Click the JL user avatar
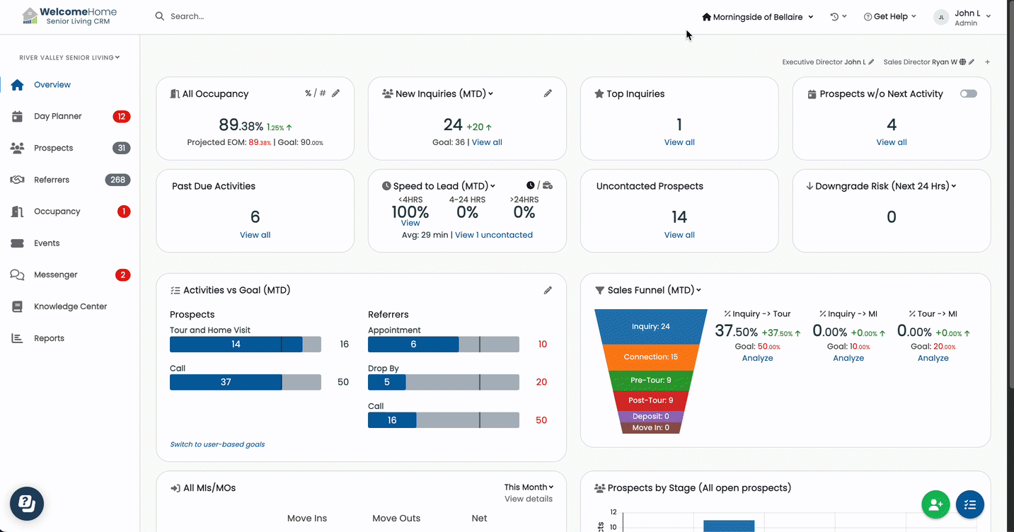This screenshot has height=532, width=1014. 941,17
